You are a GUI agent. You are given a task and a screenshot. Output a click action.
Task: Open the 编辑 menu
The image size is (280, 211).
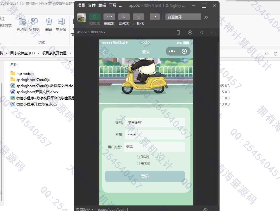pyautogui.click(x=102, y=5)
